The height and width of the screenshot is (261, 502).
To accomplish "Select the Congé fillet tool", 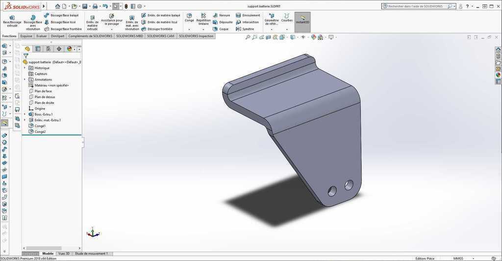I will click(189, 18).
